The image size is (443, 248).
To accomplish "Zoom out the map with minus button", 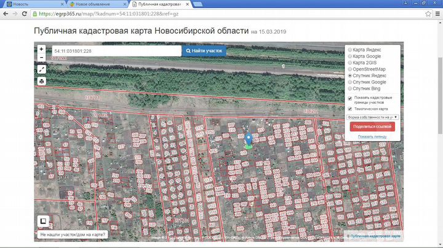I will 41,58.
